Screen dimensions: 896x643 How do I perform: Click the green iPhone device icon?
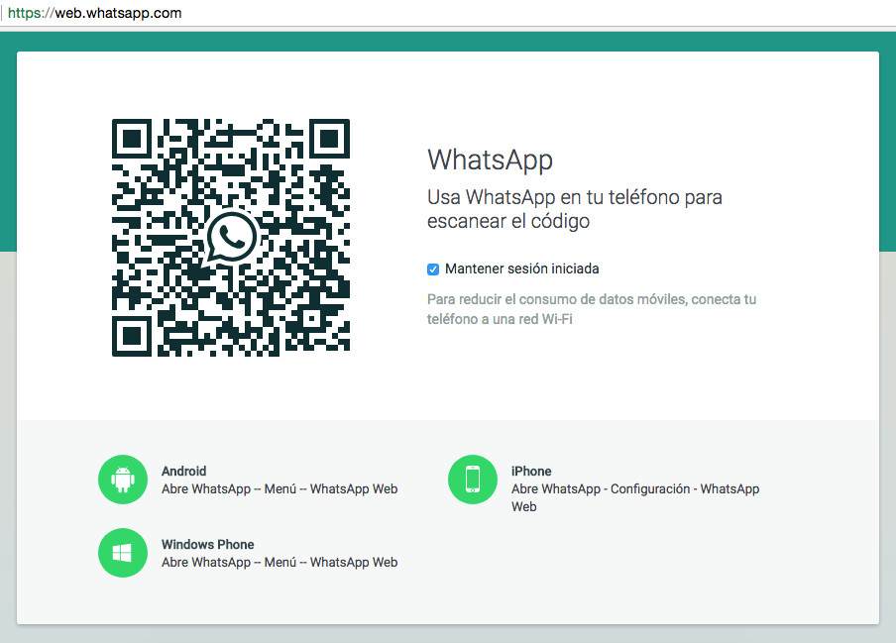[x=473, y=480]
